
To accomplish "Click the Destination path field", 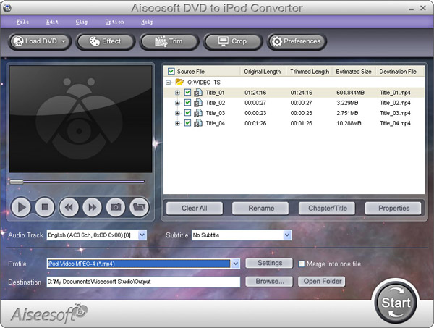I will coord(143,282).
